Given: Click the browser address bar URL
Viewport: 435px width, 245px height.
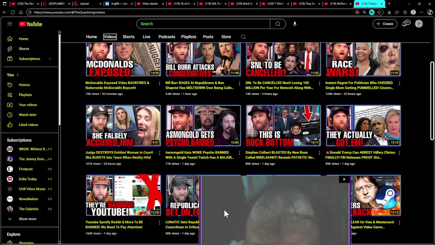Looking at the screenshot, I should click(69, 12).
